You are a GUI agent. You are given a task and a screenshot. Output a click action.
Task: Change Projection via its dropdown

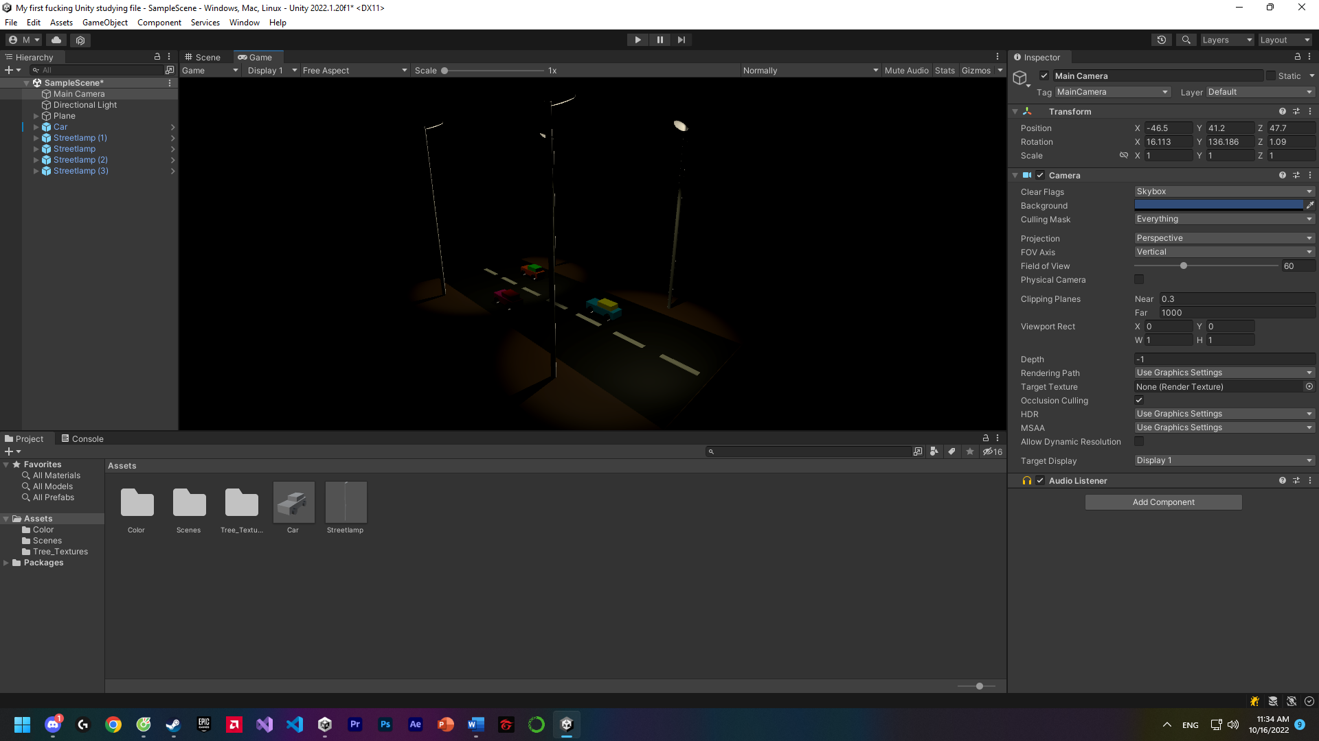click(x=1224, y=237)
